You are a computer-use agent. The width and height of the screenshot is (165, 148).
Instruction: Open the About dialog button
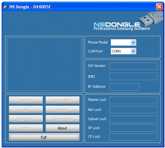[x=62, y=128]
